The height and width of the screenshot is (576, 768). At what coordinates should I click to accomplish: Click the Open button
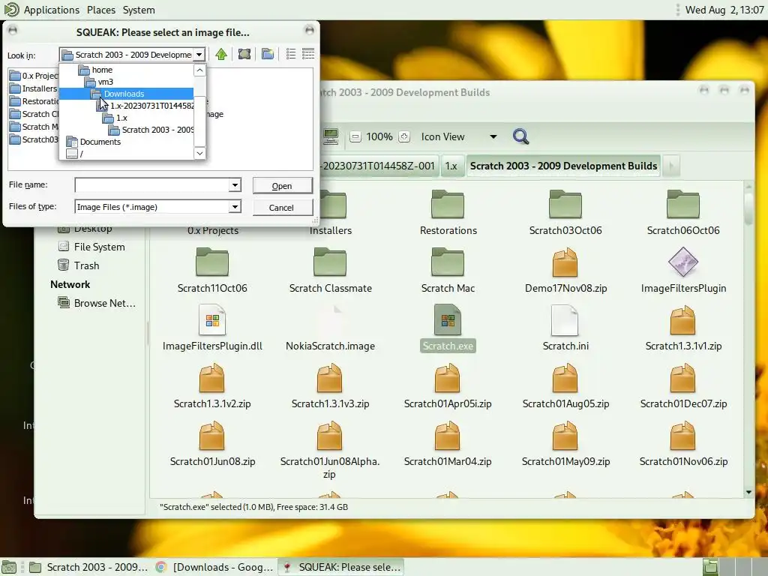tap(282, 186)
